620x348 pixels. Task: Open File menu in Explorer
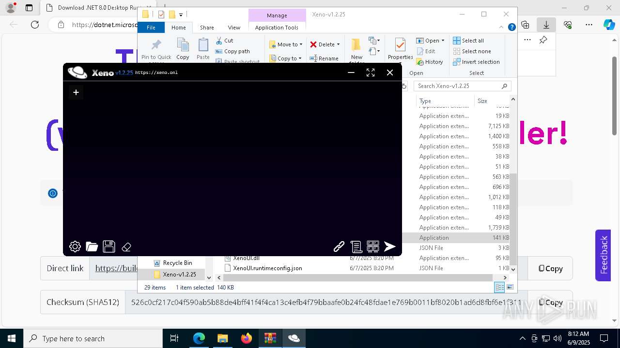click(x=151, y=28)
